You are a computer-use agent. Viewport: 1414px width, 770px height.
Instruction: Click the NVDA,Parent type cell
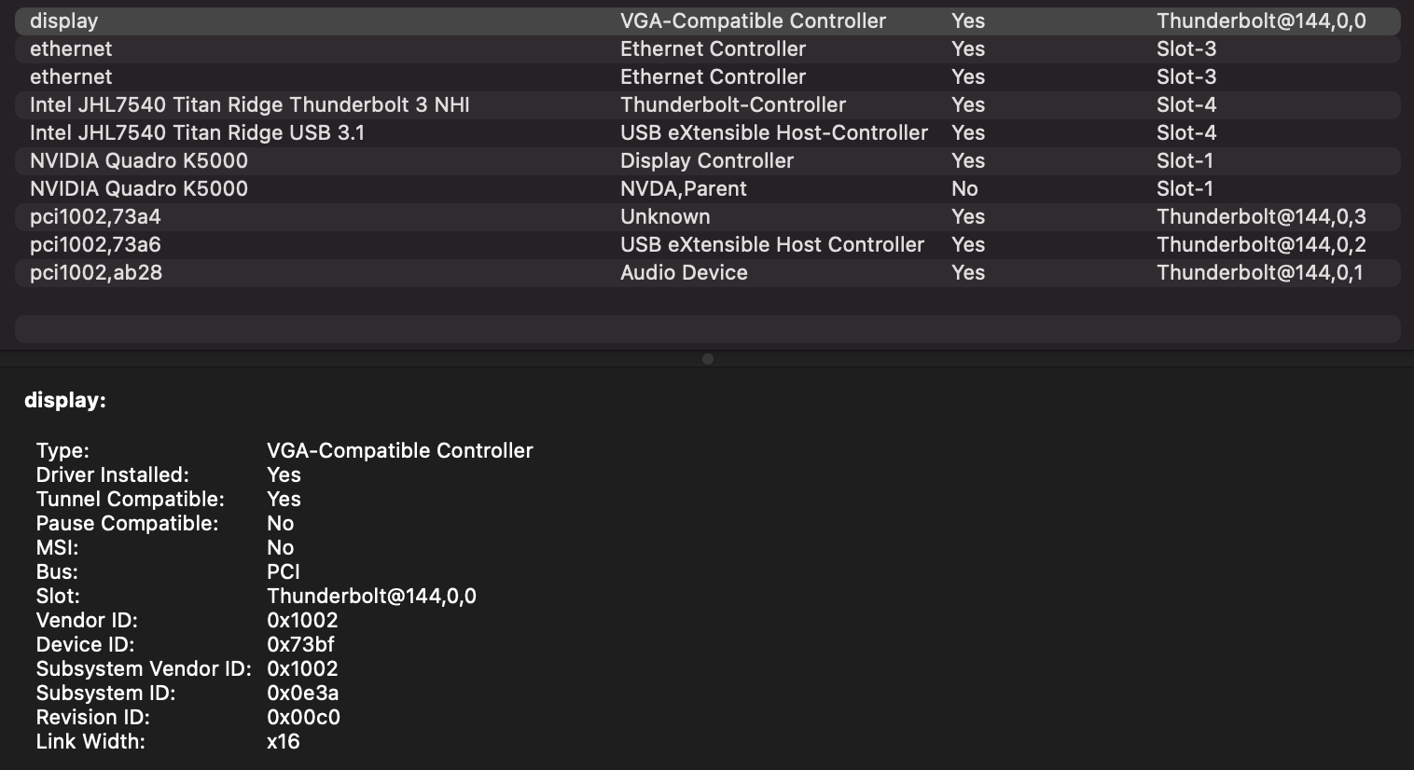pyautogui.click(x=683, y=189)
